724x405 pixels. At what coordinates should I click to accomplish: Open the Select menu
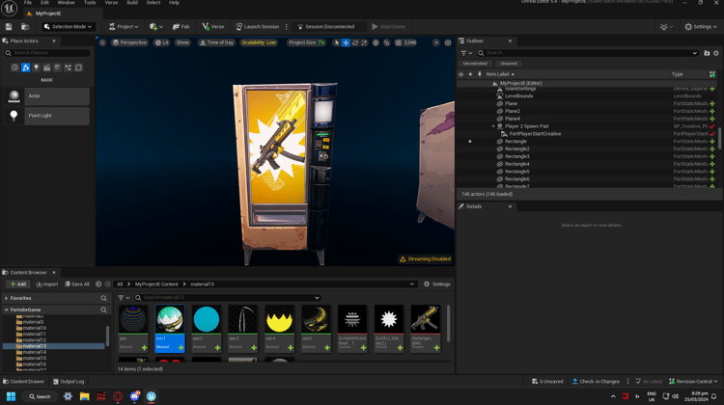point(153,3)
